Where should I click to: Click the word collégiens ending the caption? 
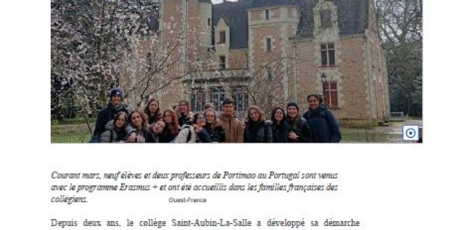pyautogui.click(x=69, y=200)
